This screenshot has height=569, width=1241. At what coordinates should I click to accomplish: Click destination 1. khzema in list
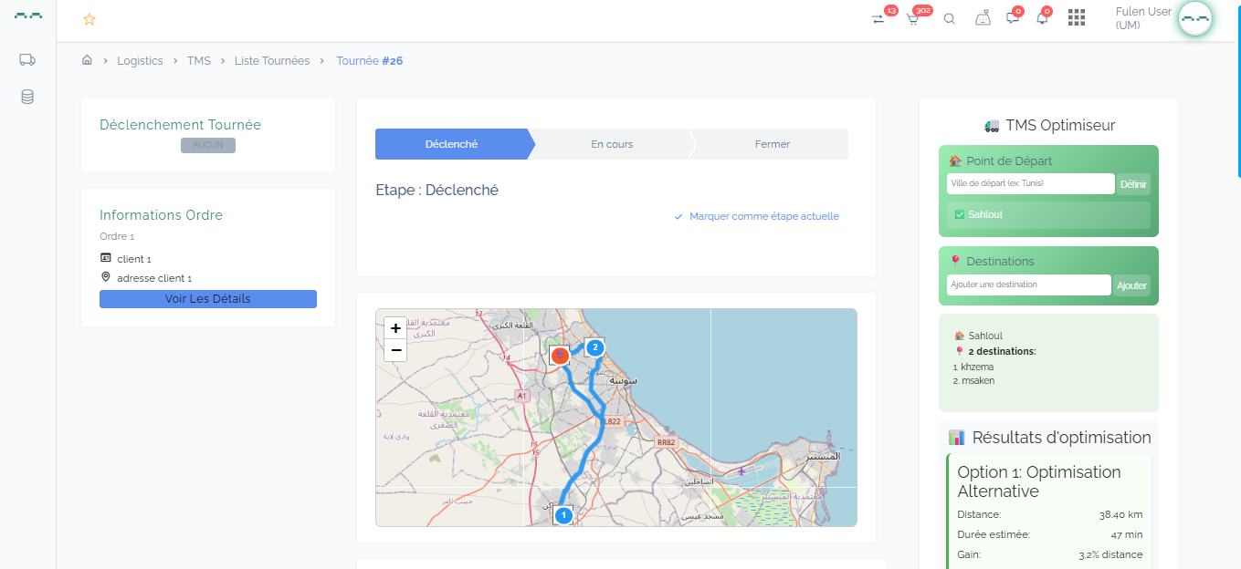[x=973, y=367]
